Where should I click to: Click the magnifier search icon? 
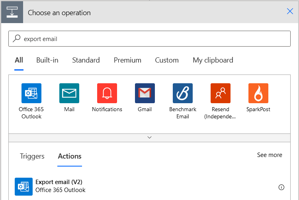(x=17, y=38)
